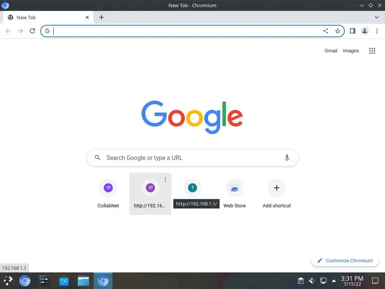Open the teal T shortcut
Screen dimensions: 385x289
pos(192,188)
